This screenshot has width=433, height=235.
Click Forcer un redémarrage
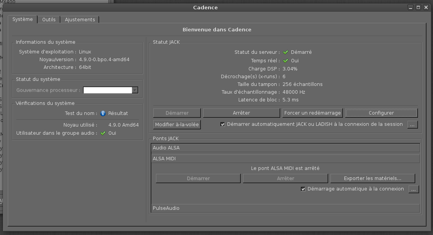click(x=312, y=113)
